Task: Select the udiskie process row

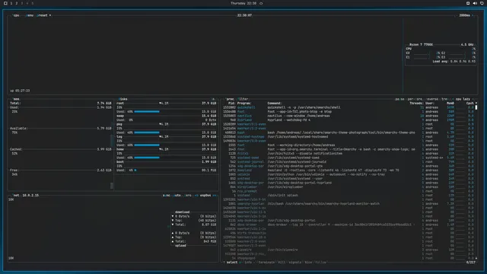Action: point(348,174)
